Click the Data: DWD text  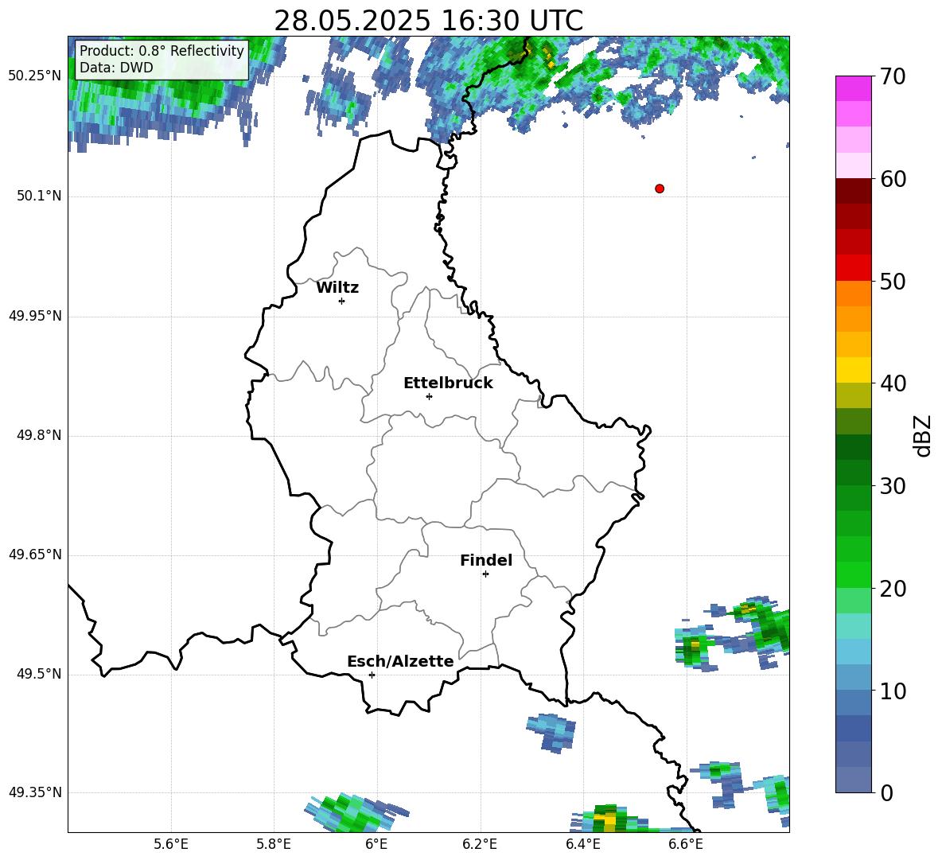pyautogui.click(x=116, y=68)
